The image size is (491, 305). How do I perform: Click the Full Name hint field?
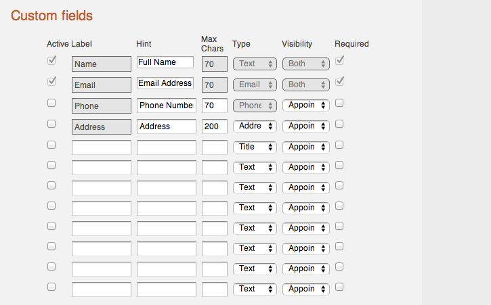[x=165, y=62]
